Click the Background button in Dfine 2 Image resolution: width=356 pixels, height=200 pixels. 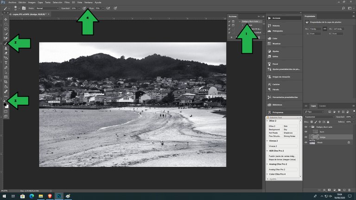point(275,130)
